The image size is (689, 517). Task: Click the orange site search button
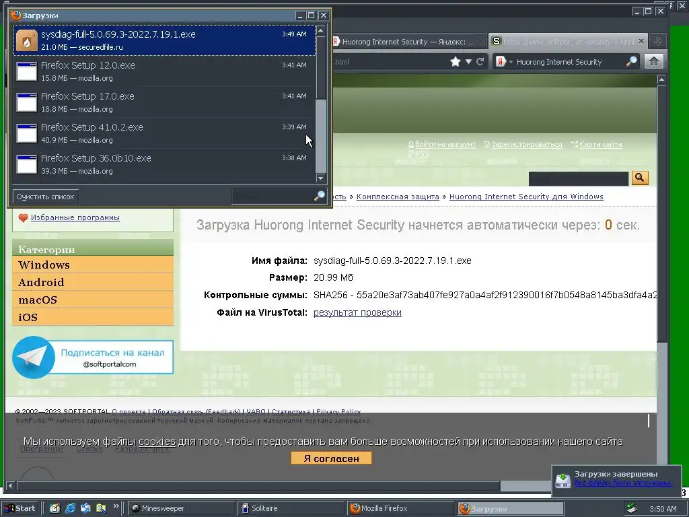tap(640, 178)
